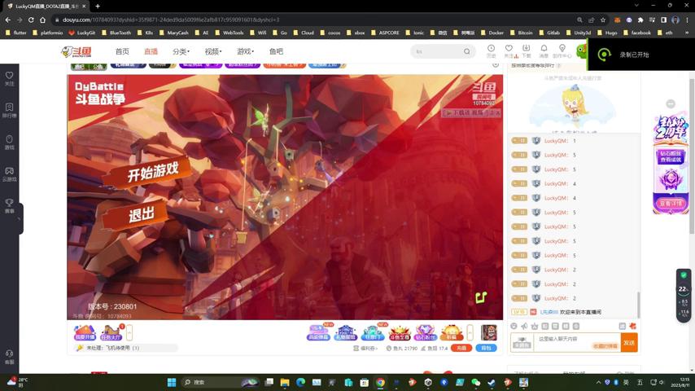Select the 直播 nav item
This screenshot has width=695, height=391.
point(151,51)
